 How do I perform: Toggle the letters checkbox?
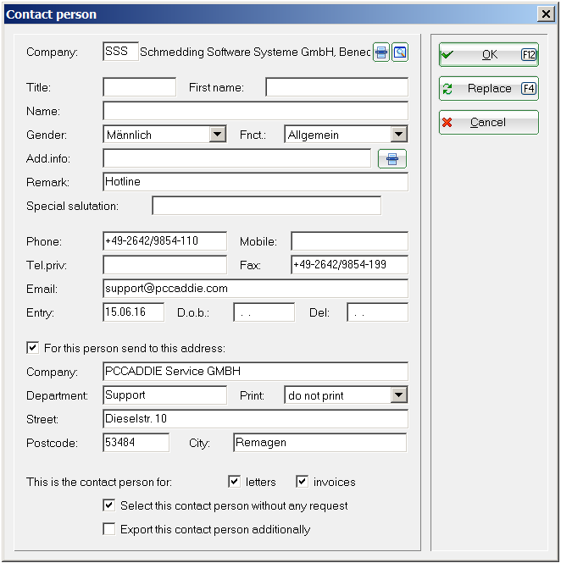click(x=235, y=482)
